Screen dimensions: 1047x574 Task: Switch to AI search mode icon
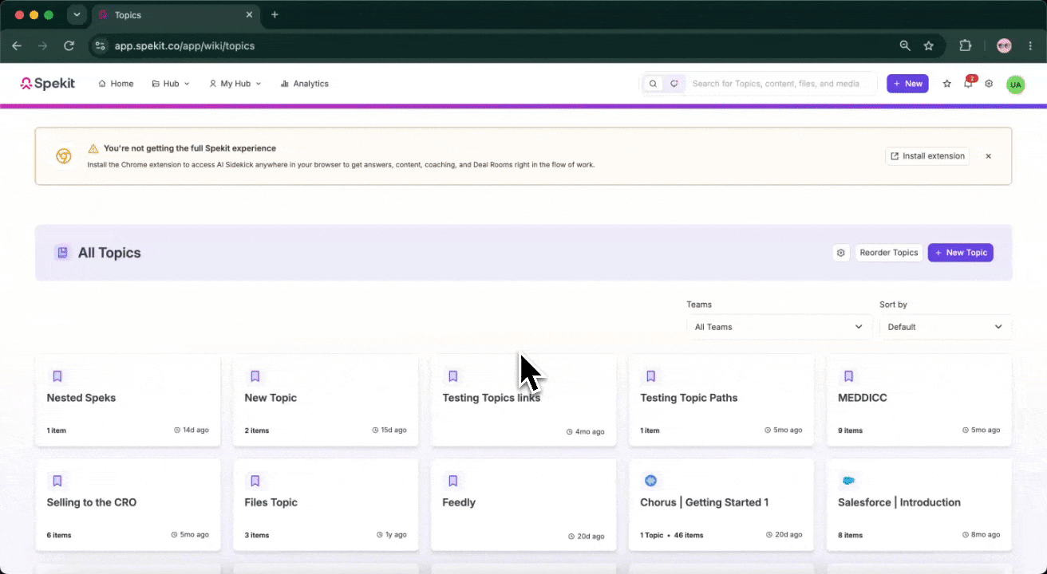tap(674, 83)
